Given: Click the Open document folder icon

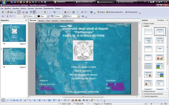Looking at the screenshot, I should pyautogui.click(x=8, y=12).
